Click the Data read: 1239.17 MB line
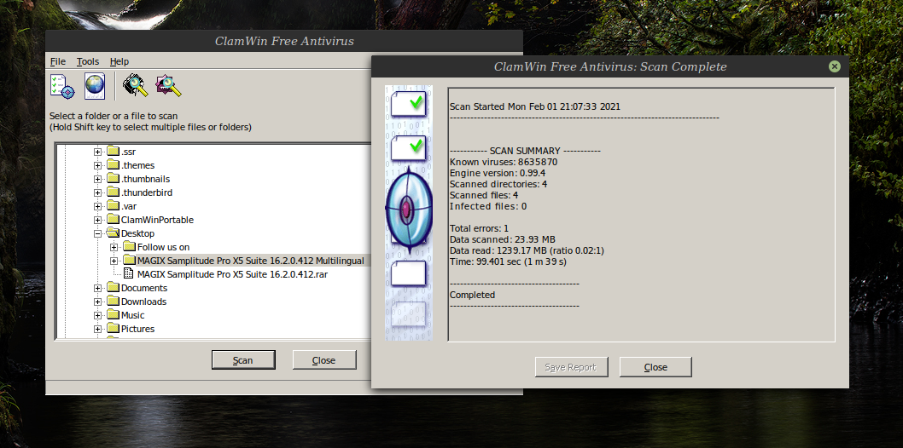 527,250
